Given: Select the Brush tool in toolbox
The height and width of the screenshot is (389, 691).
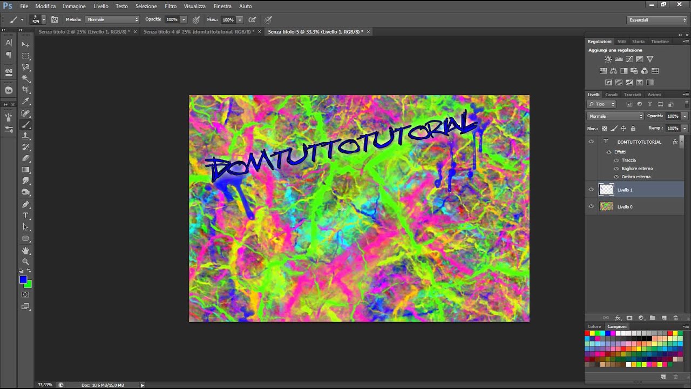Looking at the screenshot, I should (25, 125).
